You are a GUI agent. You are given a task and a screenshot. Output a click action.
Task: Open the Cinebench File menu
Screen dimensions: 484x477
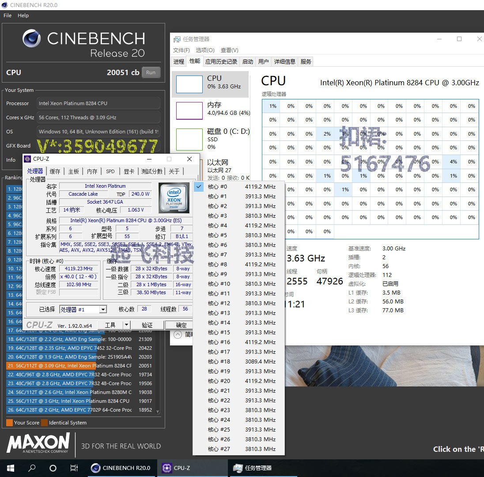[8, 15]
